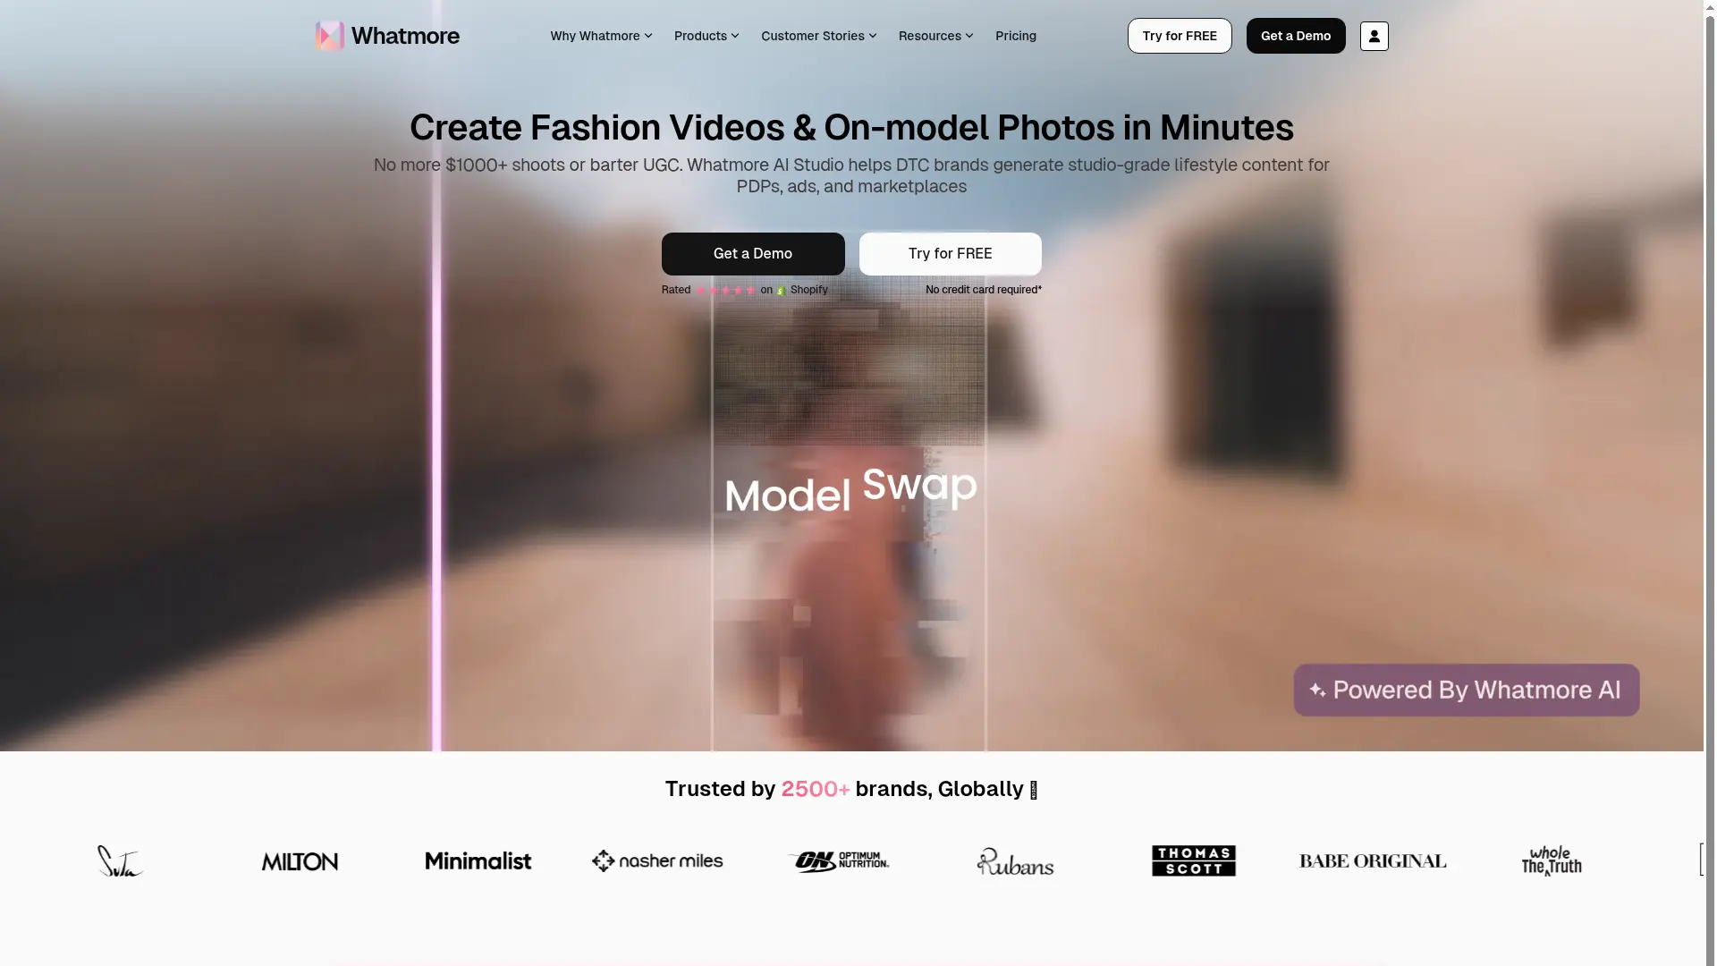Click the sparkle icon in Powered By badge
This screenshot has width=1717, height=966.
click(1317, 690)
